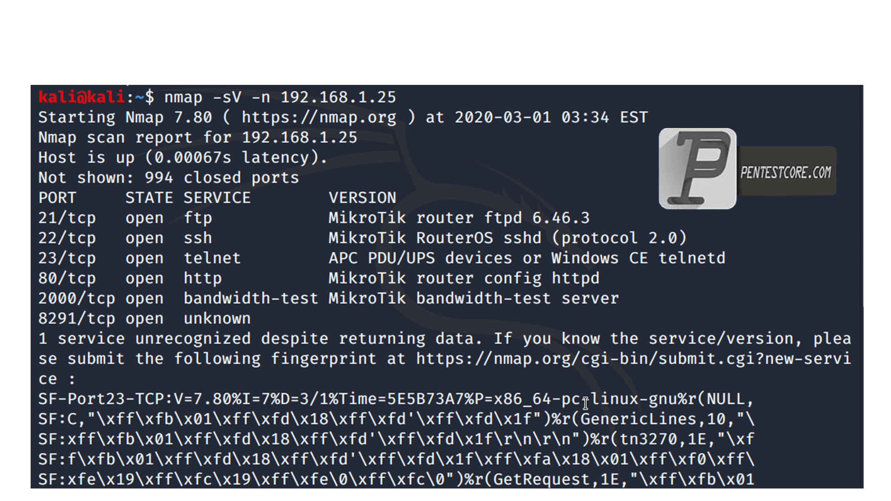Click the SF-Port23-TCP fingerprint line
Image resolution: width=891 pixels, height=501 pixels.
coord(396,399)
